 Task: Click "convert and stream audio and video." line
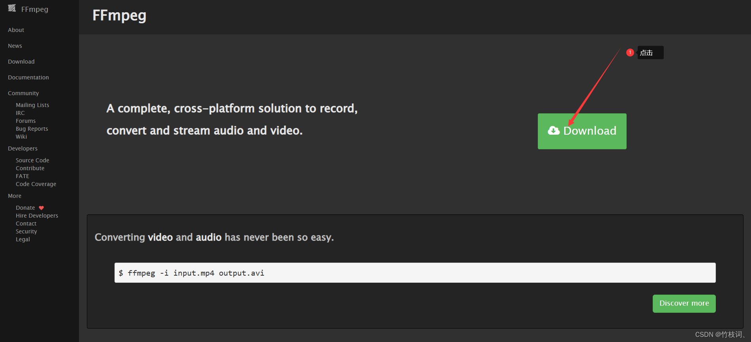tap(205, 131)
